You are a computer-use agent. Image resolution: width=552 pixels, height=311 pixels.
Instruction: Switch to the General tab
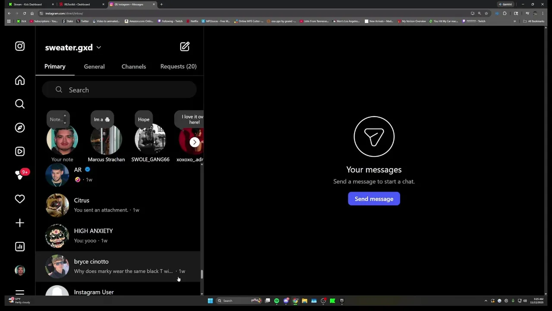(x=94, y=67)
